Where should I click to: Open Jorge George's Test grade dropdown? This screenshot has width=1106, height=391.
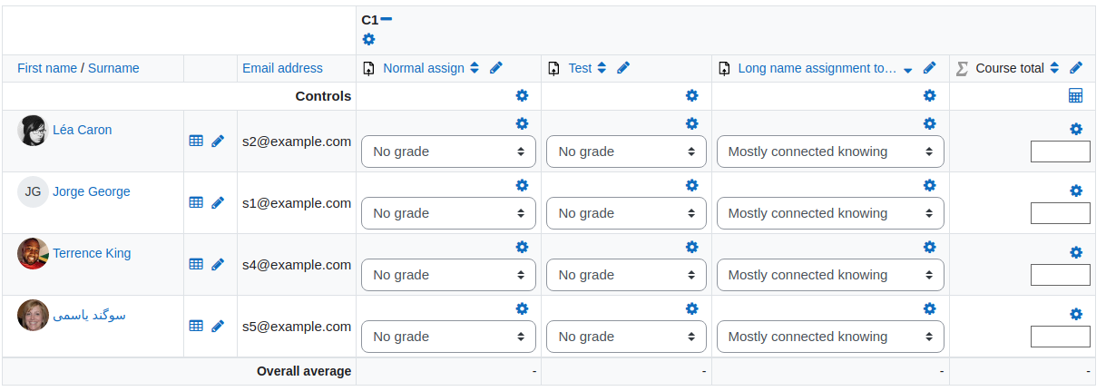click(x=626, y=213)
